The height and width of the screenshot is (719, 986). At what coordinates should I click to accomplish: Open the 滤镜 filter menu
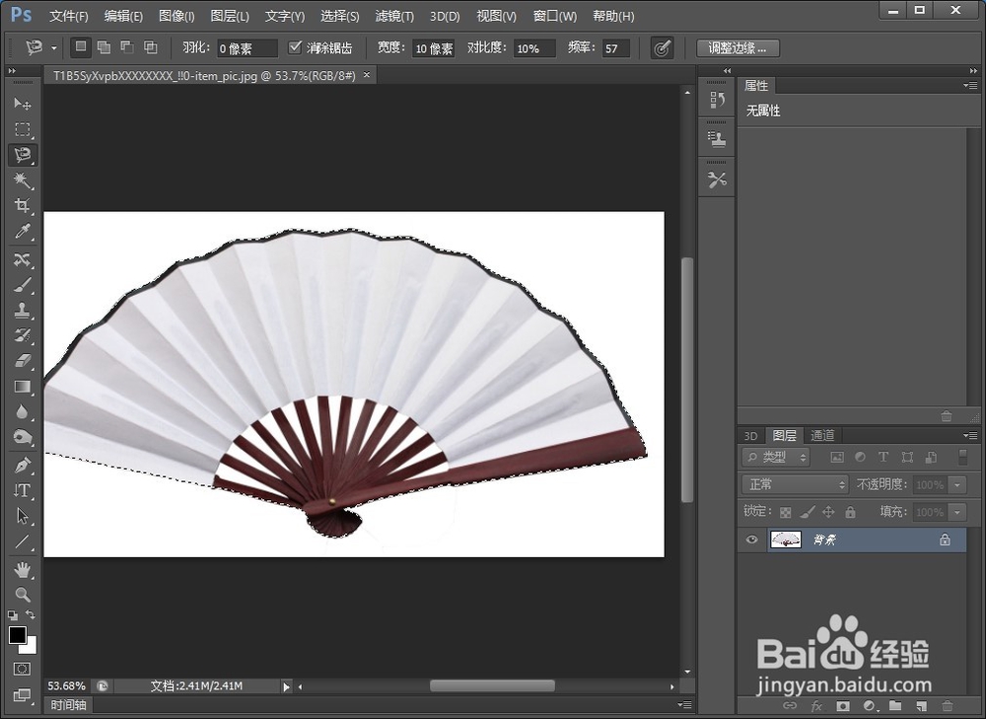point(393,16)
